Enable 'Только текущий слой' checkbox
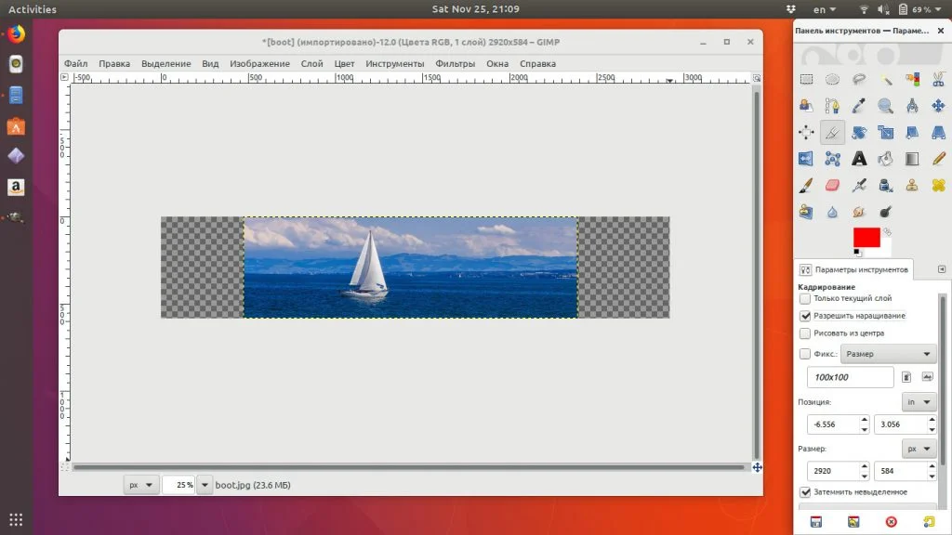This screenshot has width=952, height=535. pyautogui.click(x=805, y=299)
